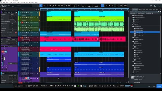Open the Timebase Bars dropdown
This screenshot has width=162, height=91.
click(x=90, y=6)
